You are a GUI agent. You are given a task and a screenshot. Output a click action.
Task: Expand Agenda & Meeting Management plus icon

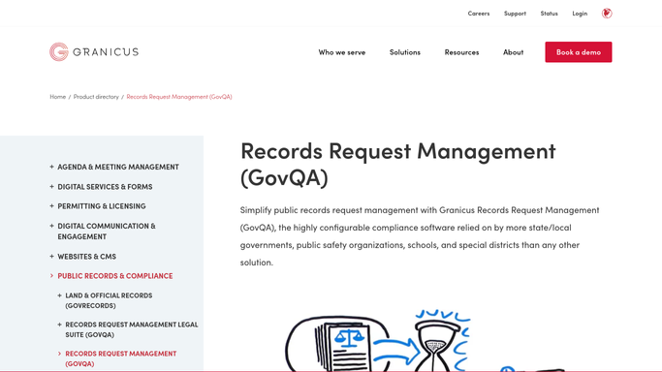pos(51,167)
